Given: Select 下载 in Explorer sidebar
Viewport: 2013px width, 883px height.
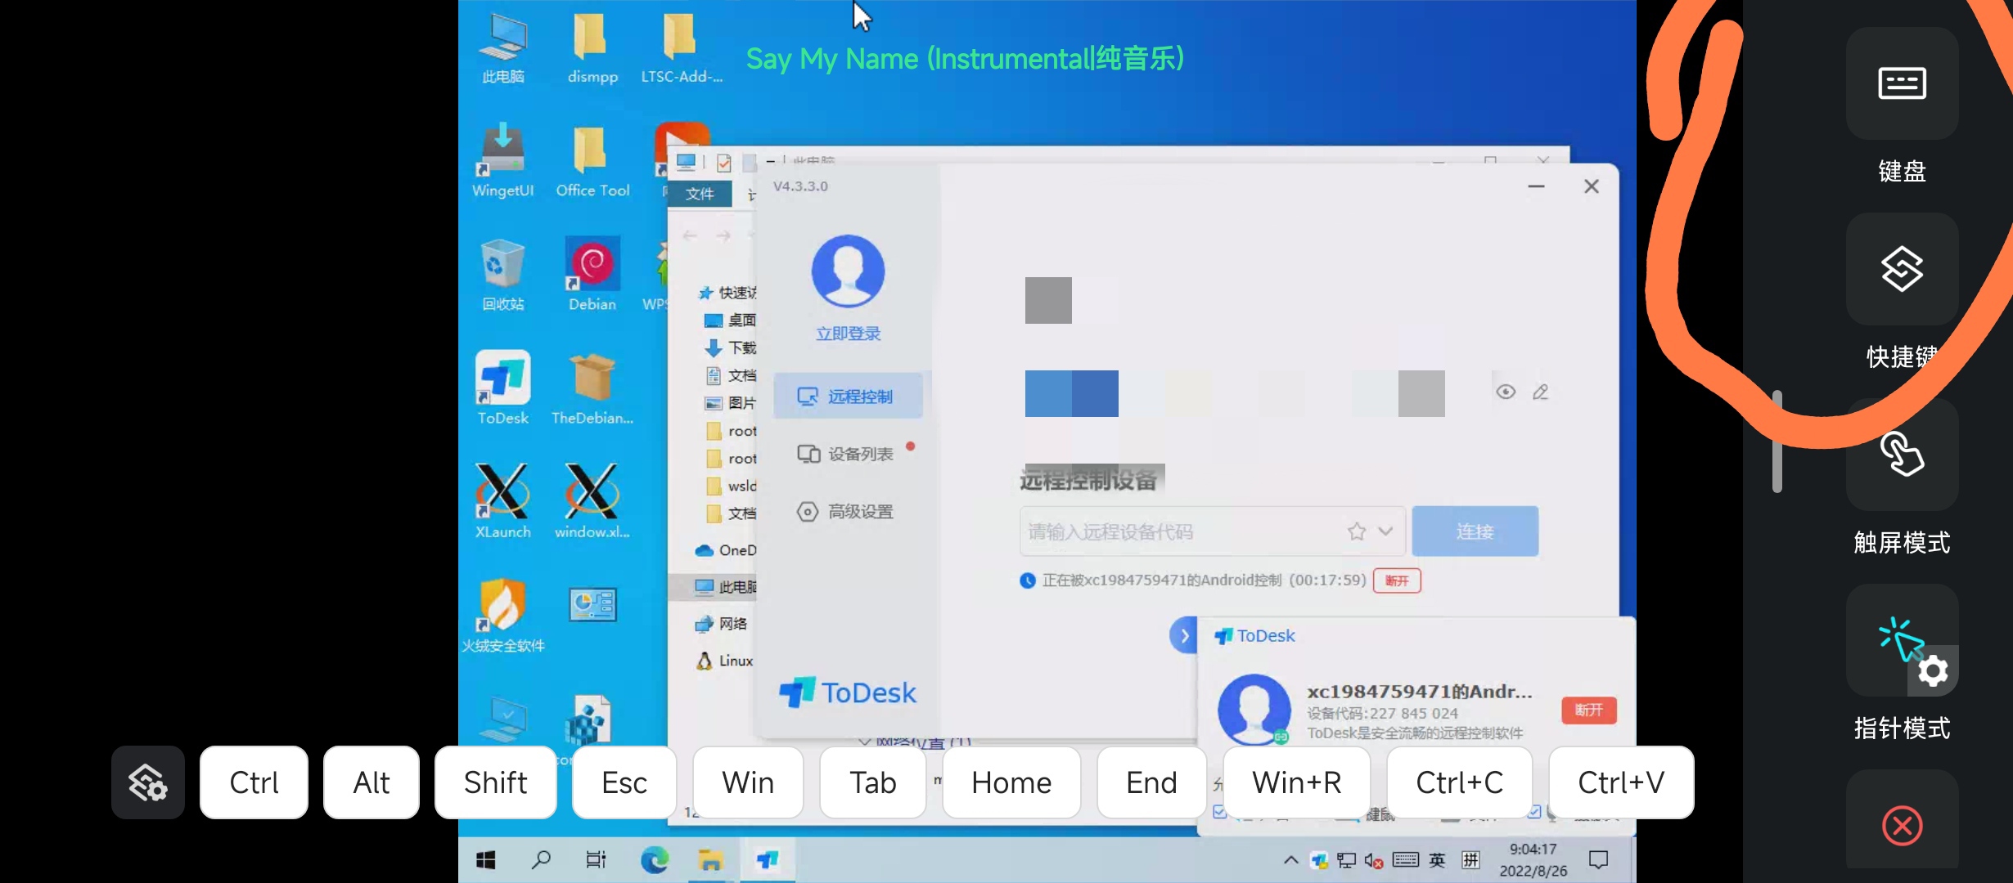Looking at the screenshot, I should tap(731, 347).
